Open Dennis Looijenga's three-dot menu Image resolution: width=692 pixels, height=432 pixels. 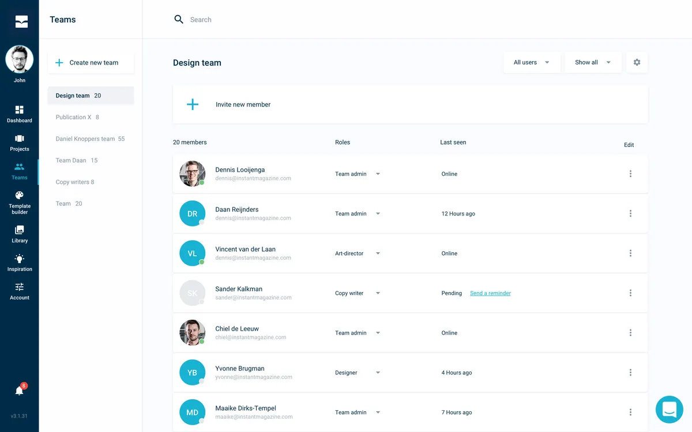[x=630, y=173]
